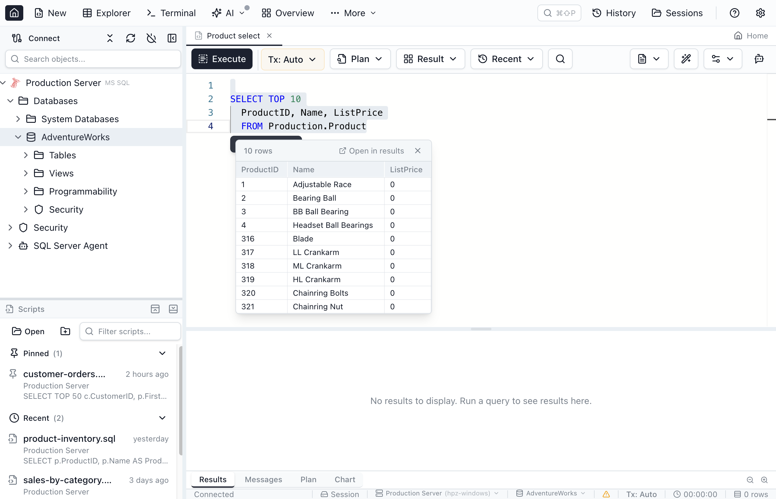Open AdventureWorks database selector in status bar

coord(551,494)
